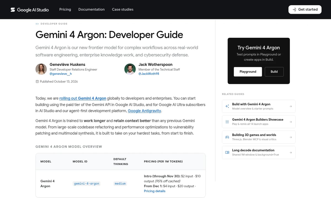Click the Build button
Viewport: 331px width, 203px height.
274,72
